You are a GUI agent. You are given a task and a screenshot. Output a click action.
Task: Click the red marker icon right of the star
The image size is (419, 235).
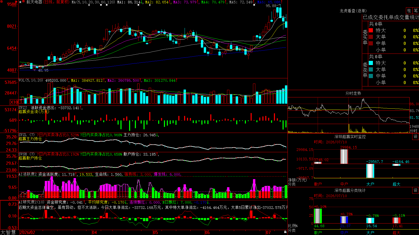24,2
